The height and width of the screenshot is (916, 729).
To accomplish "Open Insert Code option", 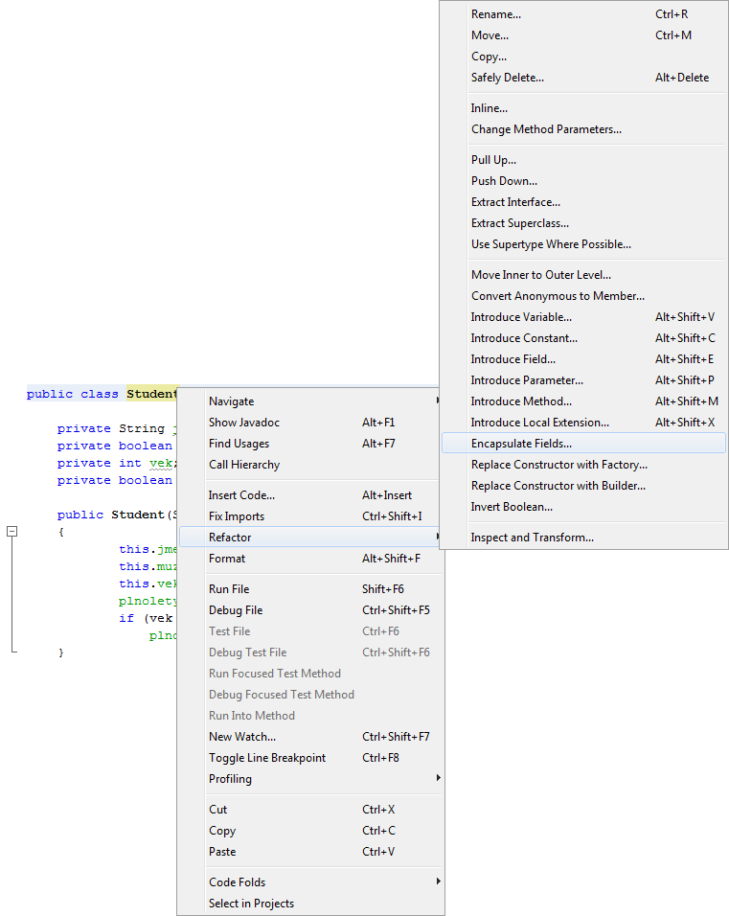I will click(x=242, y=495).
